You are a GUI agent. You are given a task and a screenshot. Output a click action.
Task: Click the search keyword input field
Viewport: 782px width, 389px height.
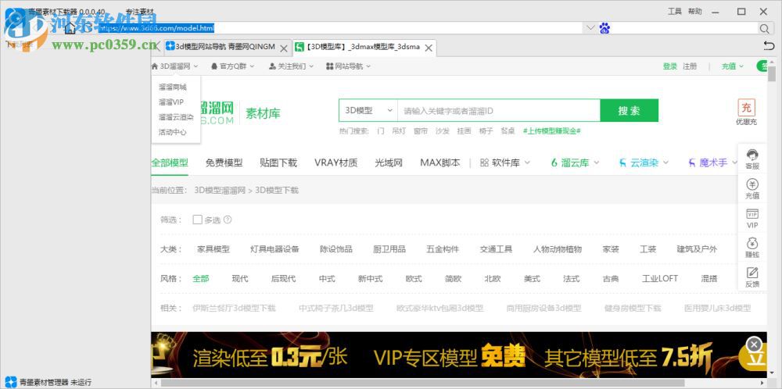(499, 111)
